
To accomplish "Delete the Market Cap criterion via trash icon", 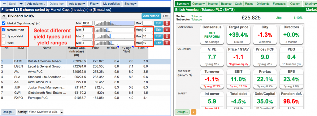I will point(167,23).
